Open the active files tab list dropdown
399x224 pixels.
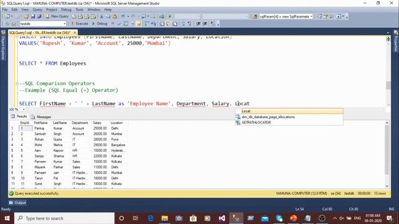pos(388,33)
